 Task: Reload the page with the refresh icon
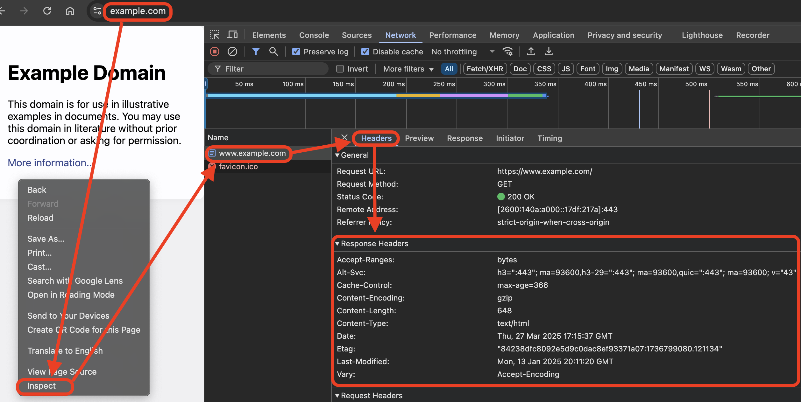click(47, 11)
